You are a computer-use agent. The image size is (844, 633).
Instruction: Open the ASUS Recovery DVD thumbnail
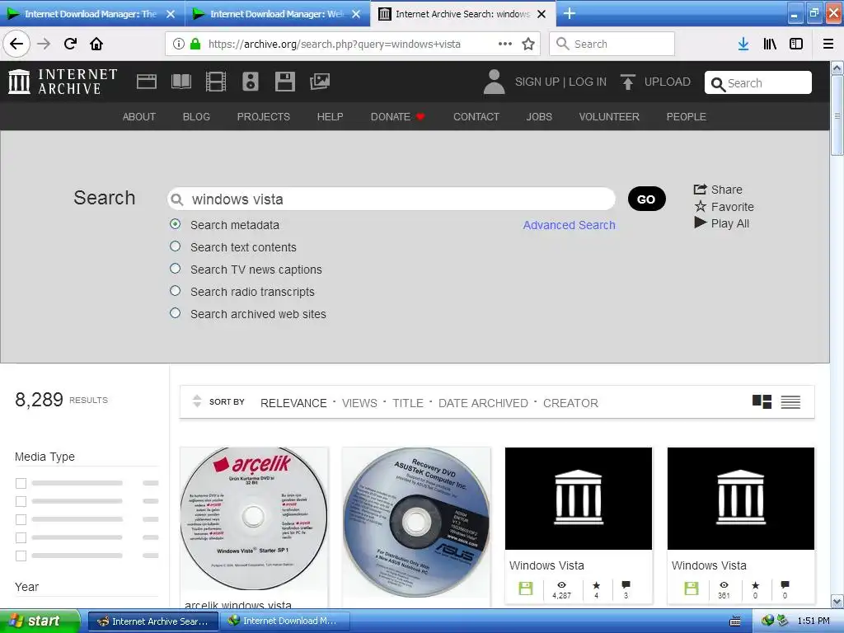click(416, 522)
